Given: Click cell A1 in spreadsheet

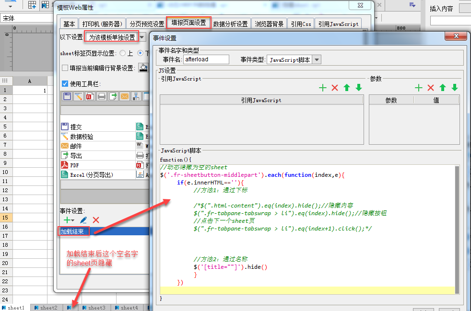Looking at the screenshot, I should coord(30,90).
